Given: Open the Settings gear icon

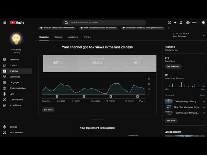Looking at the screenshot, I should tap(5, 127).
